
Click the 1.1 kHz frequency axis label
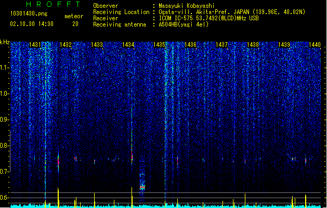[4, 68]
